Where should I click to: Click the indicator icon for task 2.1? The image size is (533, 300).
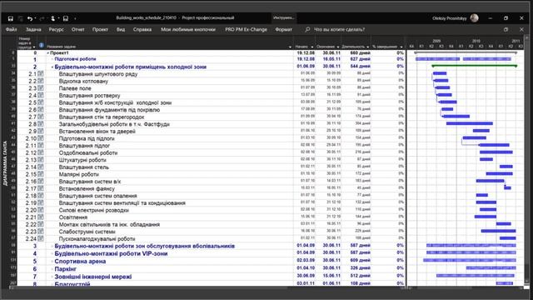point(41,74)
